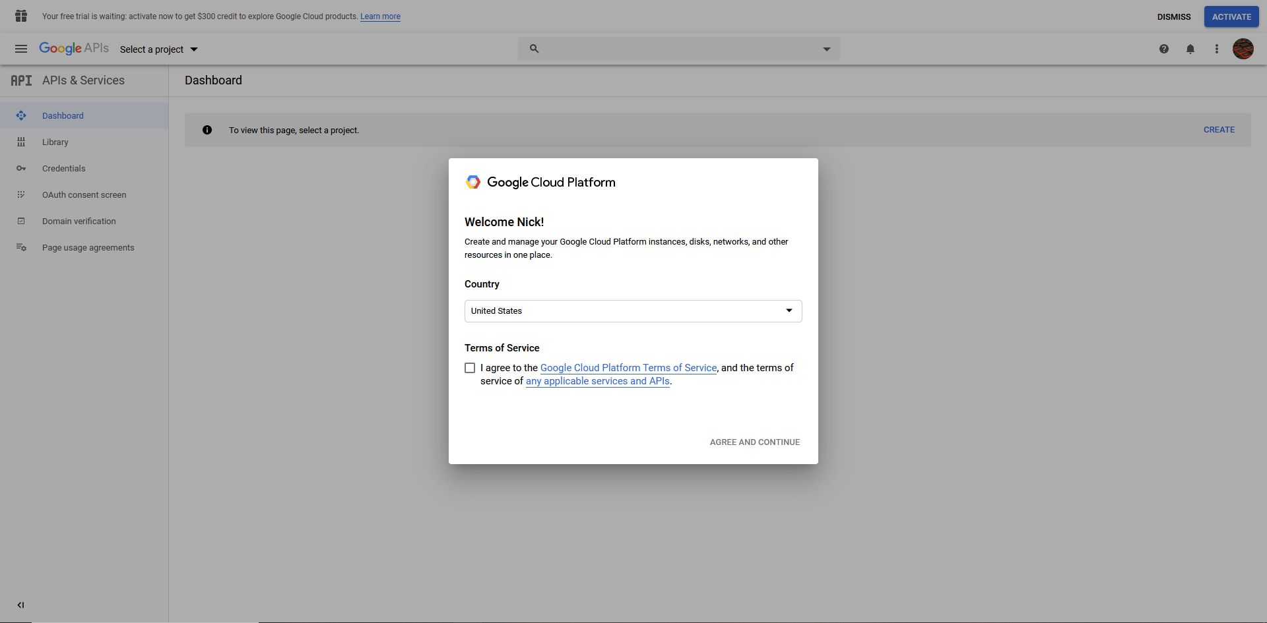Dismiss the free trial banner
The width and height of the screenshot is (1267, 623).
pyautogui.click(x=1174, y=16)
